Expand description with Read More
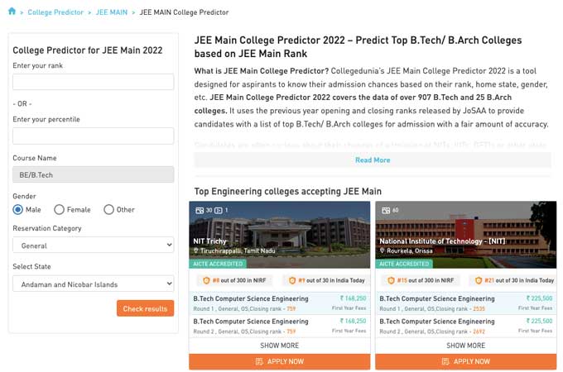The image size is (563, 372). [x=373, y=160]
